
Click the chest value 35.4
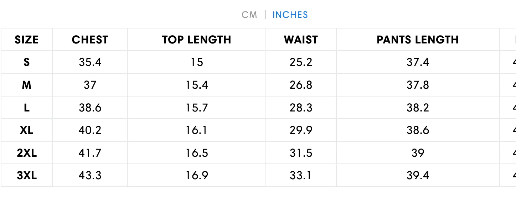[x=90, y=62]
